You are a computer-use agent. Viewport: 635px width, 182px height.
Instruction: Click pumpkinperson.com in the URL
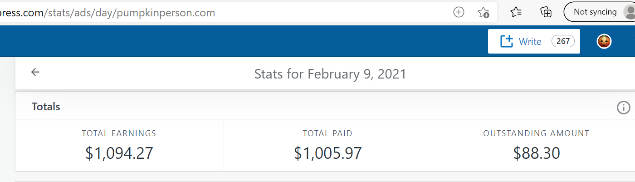(166, 13)
